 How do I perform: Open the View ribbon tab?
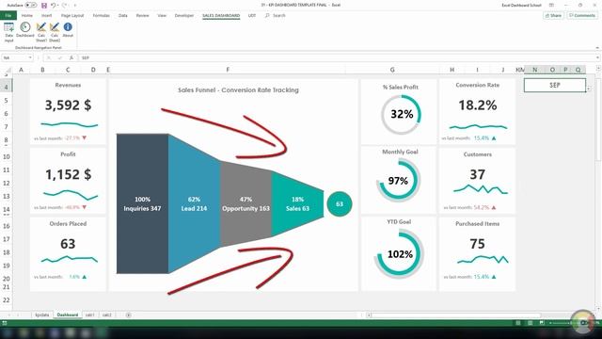pyautogui.click(x=162, y=15)
